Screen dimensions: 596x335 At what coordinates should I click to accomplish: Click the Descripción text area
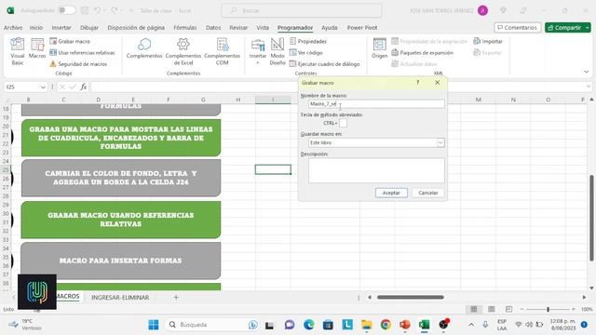[x=376, y=170]
